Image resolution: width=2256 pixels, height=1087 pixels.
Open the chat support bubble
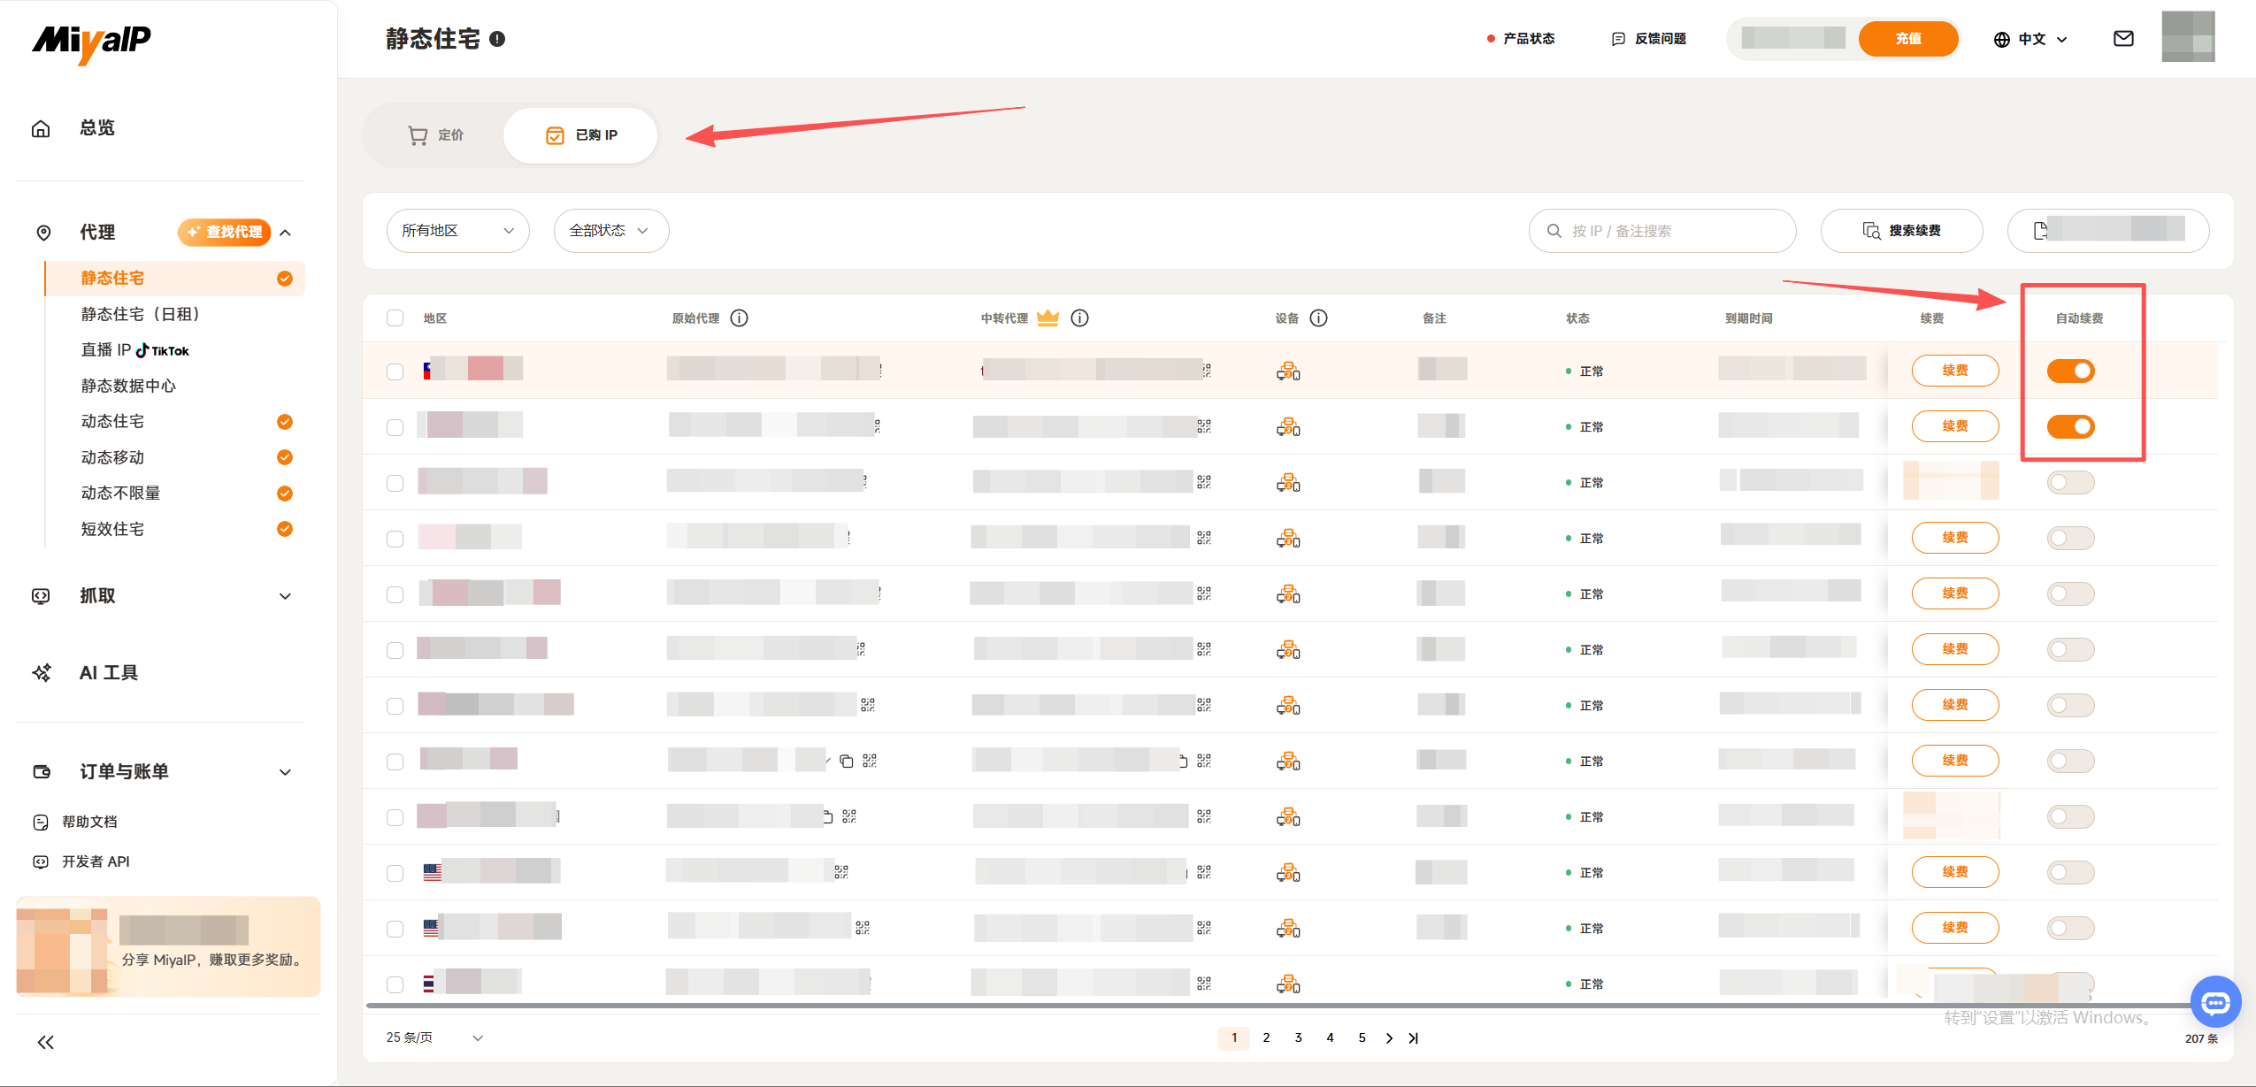click(x=2215, y=1001)
